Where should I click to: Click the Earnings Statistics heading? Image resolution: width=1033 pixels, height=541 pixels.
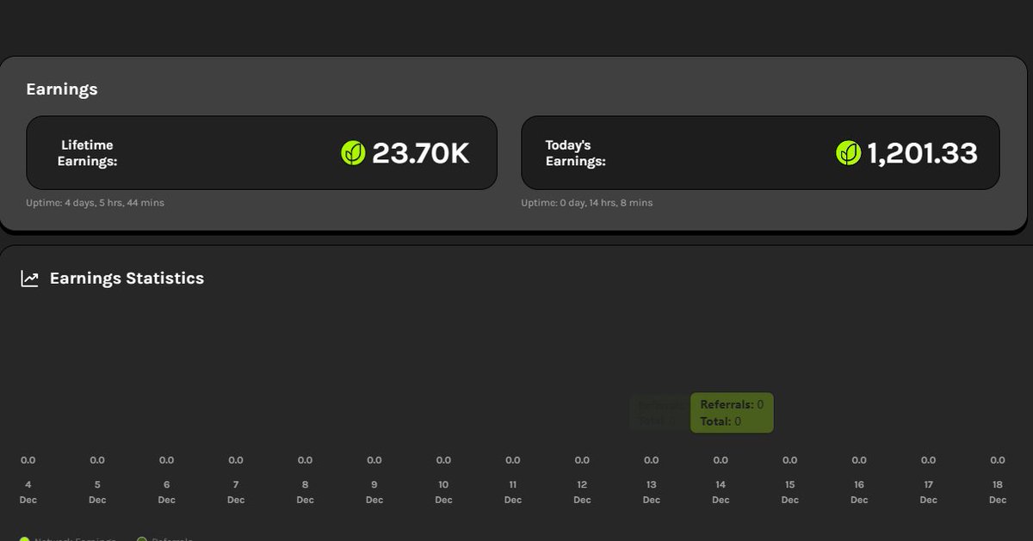[127, 279]
